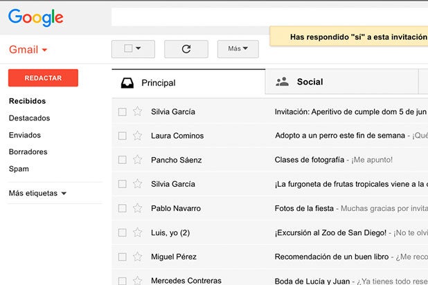This screenshot has width=428, height=285.
Task: Open the Más actions dropdown
Action: [238, 49]
